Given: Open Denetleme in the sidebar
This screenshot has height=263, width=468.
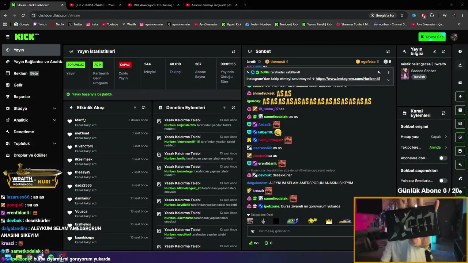Looking at the screenshot, I should (31, 132).
